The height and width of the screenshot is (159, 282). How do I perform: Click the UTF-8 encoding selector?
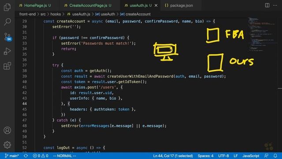pyautogui.click(x=223, y=156)
